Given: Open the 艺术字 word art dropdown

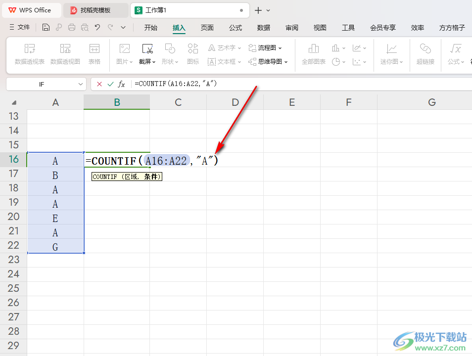Looking at the screenshot, I should [x=225, y=48].
